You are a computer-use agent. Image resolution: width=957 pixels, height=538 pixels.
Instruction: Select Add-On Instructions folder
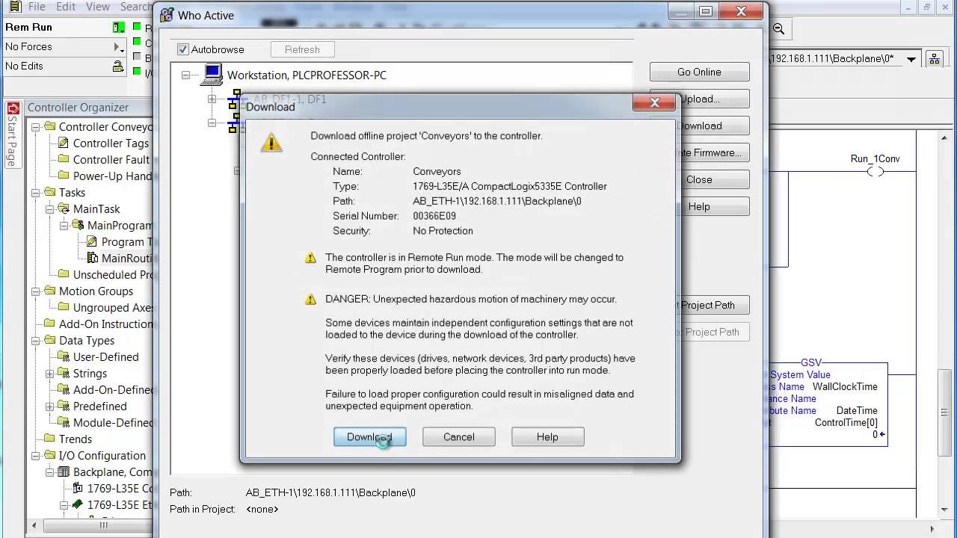(x=49, y=324)
